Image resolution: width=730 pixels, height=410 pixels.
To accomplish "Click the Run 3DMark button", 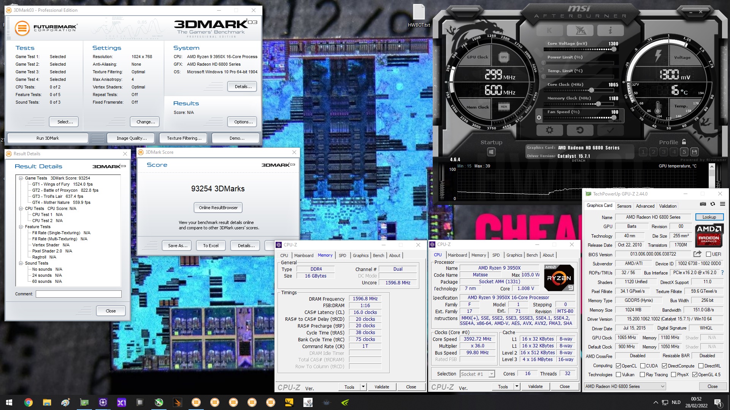I will tap(48, 138).
